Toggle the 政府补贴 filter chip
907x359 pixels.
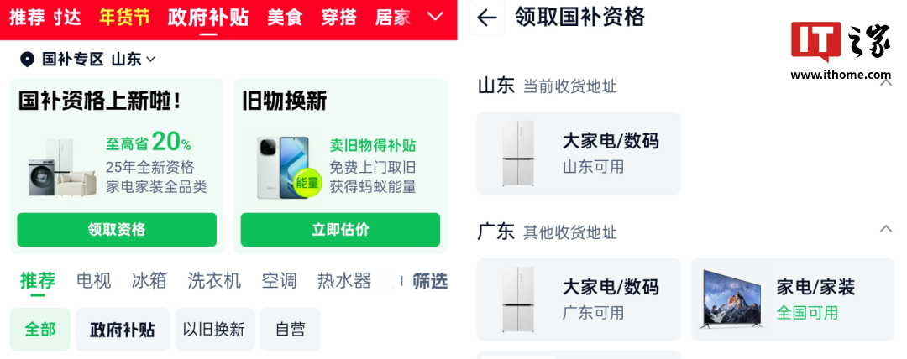tap(123, 330)
